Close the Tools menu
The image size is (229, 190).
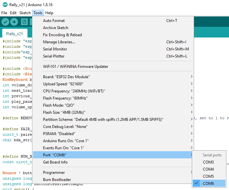[x=38, y=13]
